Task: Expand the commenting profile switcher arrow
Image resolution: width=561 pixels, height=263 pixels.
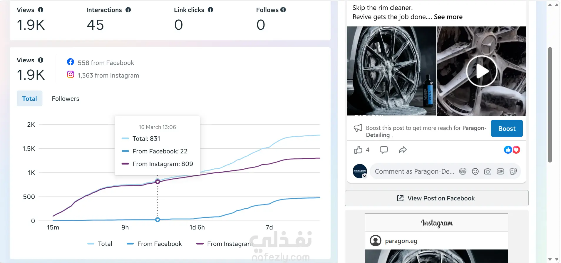Action: (364, 176)
